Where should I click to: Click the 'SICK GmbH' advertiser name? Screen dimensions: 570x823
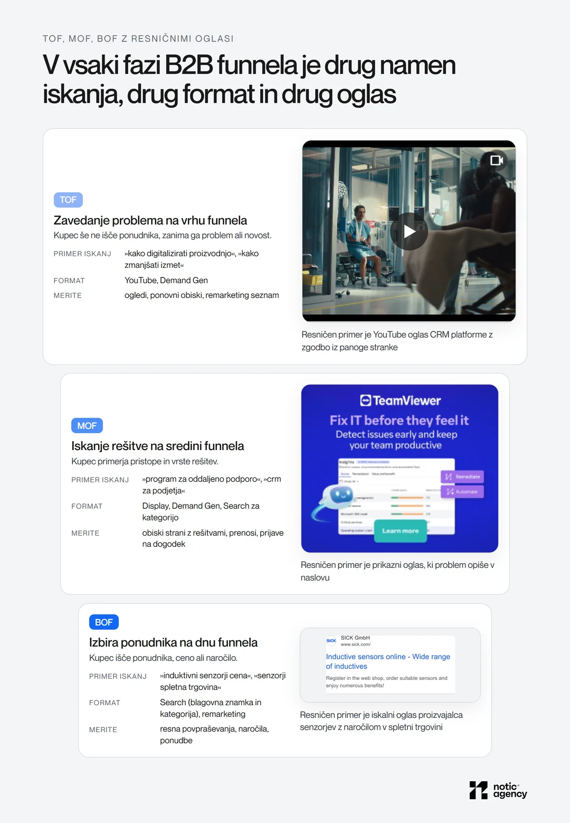click(x=355, y=638)
